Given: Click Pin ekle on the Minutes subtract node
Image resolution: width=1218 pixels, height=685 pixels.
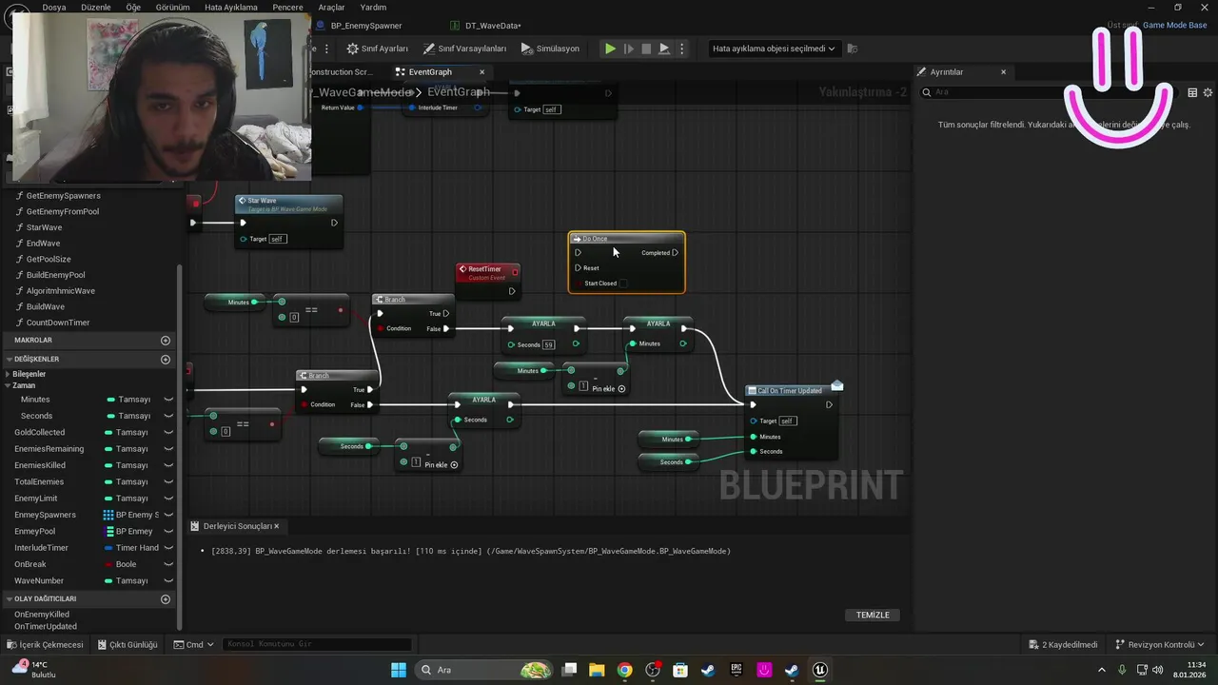Looking at the screenshot, I should [x=609, y=388].
